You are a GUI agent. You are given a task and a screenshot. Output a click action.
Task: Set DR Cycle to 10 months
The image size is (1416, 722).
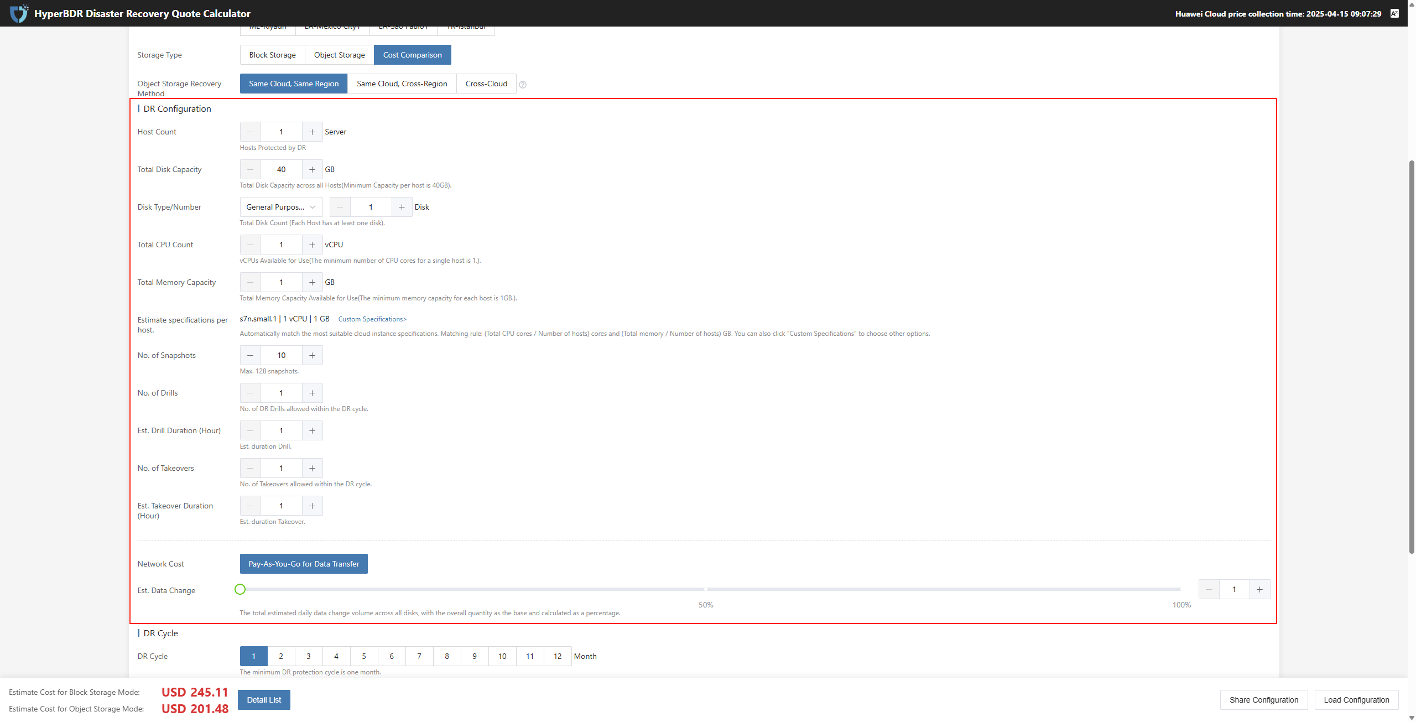tap(502, 656)
